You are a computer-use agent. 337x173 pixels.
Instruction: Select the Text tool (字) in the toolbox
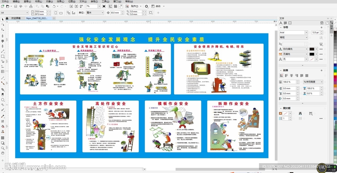(x=3, y=41)
